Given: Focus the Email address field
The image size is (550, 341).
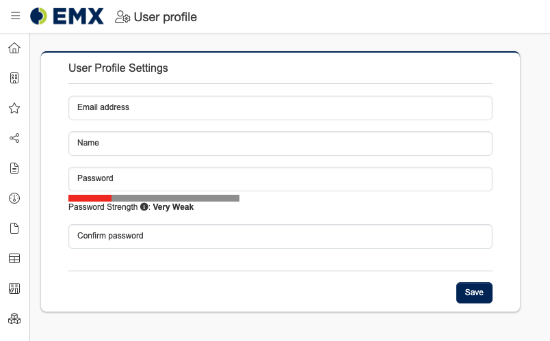Looking at the screenshot, I should tap(280, 108).
